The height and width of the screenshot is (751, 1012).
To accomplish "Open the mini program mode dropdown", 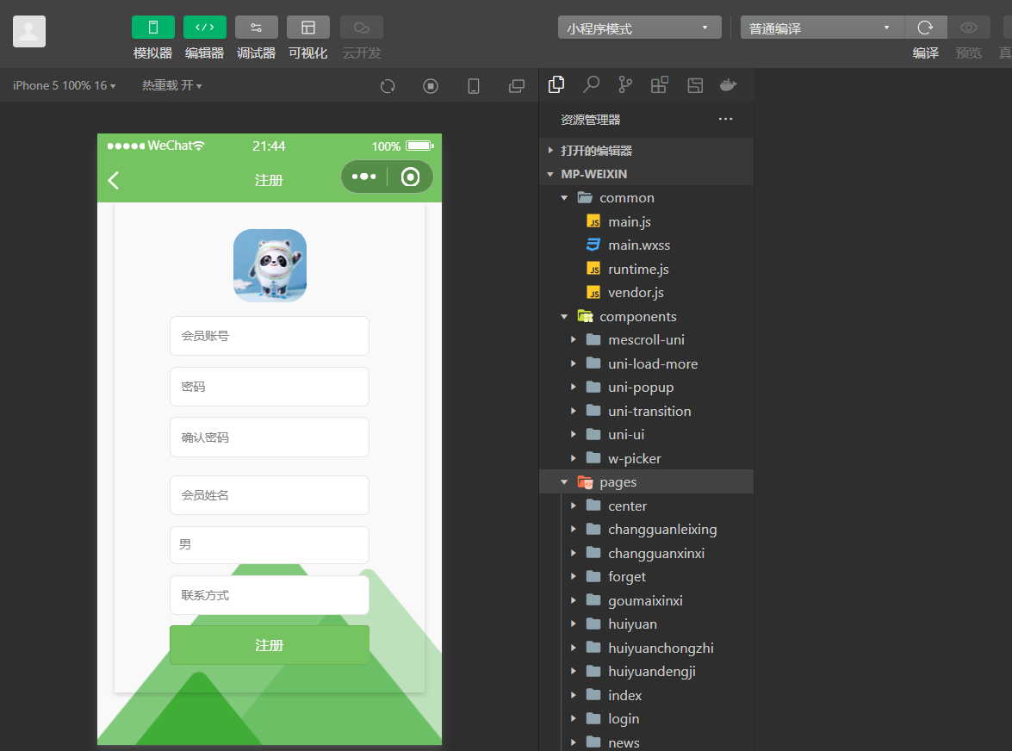I will 640,28.
